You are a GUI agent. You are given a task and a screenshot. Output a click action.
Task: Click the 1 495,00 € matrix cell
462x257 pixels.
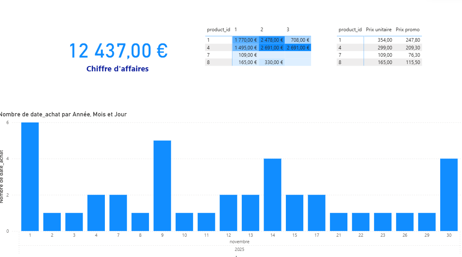pyautogui.click(x=245, y=47)
